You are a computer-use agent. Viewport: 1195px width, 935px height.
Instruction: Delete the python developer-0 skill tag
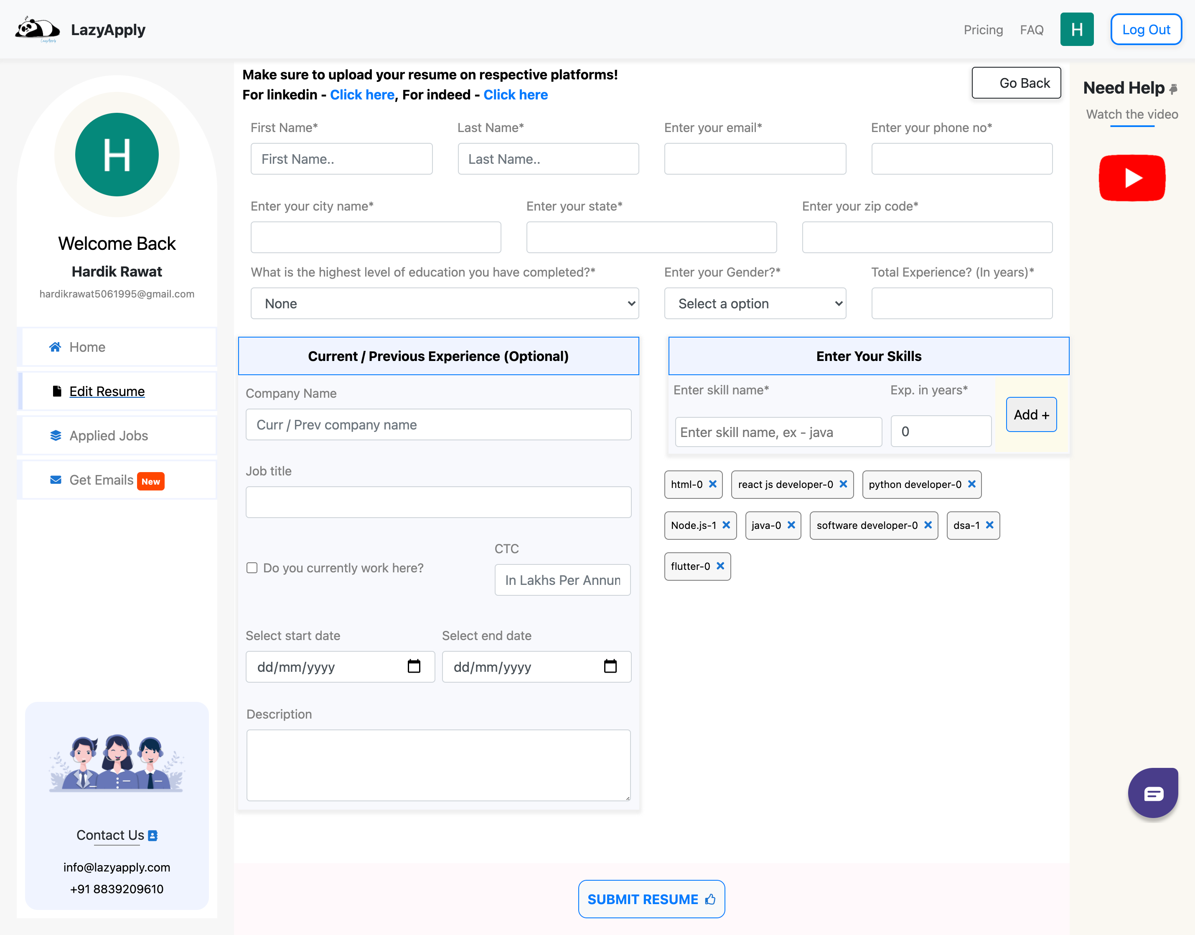point(971,484)
